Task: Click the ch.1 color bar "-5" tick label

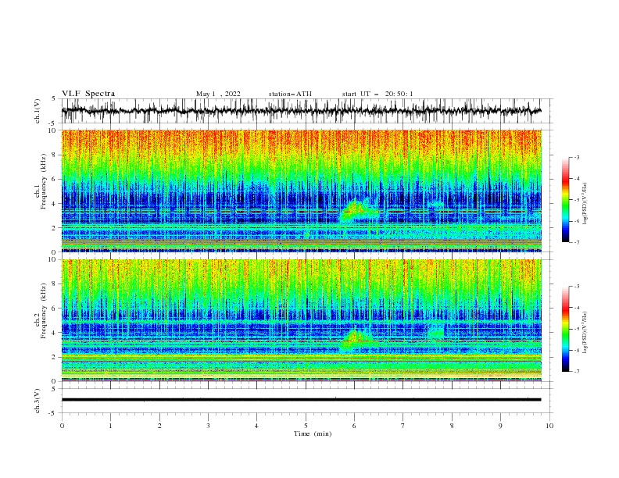Action: (576, 200)
